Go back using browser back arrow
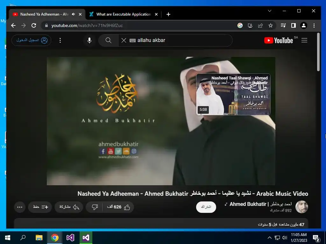Viewport: 326px width, 244px height. [13, 25]
